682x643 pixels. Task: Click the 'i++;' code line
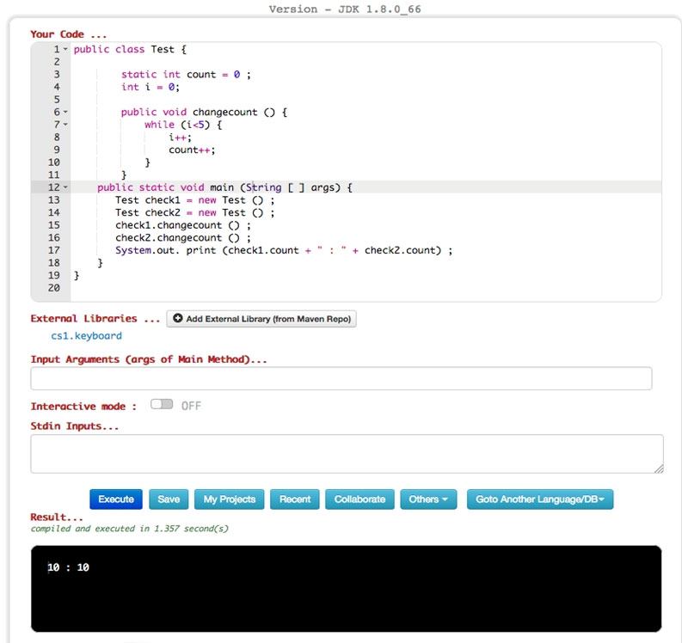pos(180,138)
